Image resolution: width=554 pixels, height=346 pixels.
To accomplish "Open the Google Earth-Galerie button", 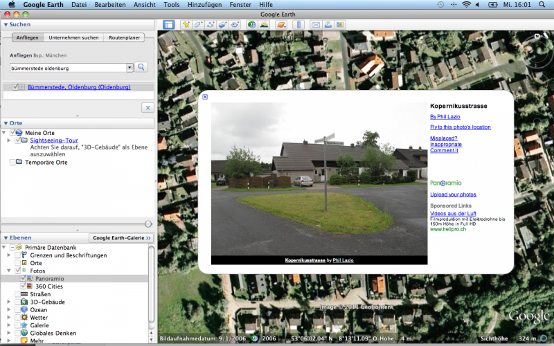I will (121, 237).
